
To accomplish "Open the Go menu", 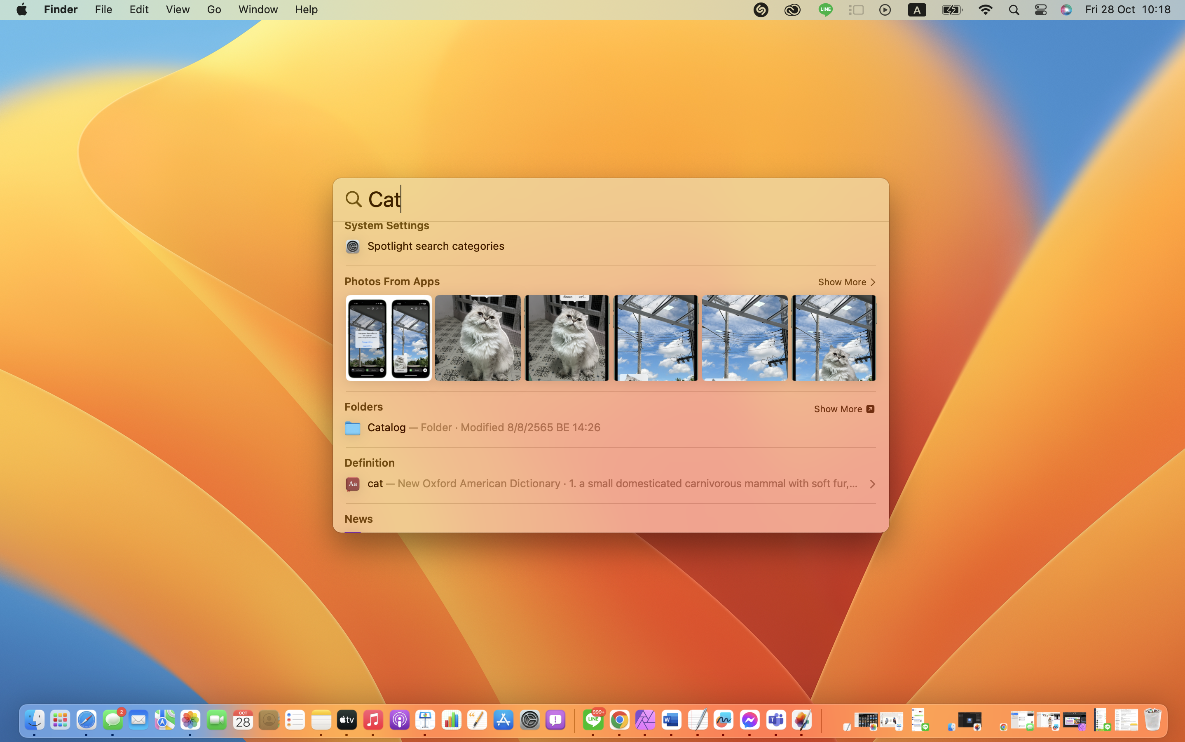I will [214, 10].
